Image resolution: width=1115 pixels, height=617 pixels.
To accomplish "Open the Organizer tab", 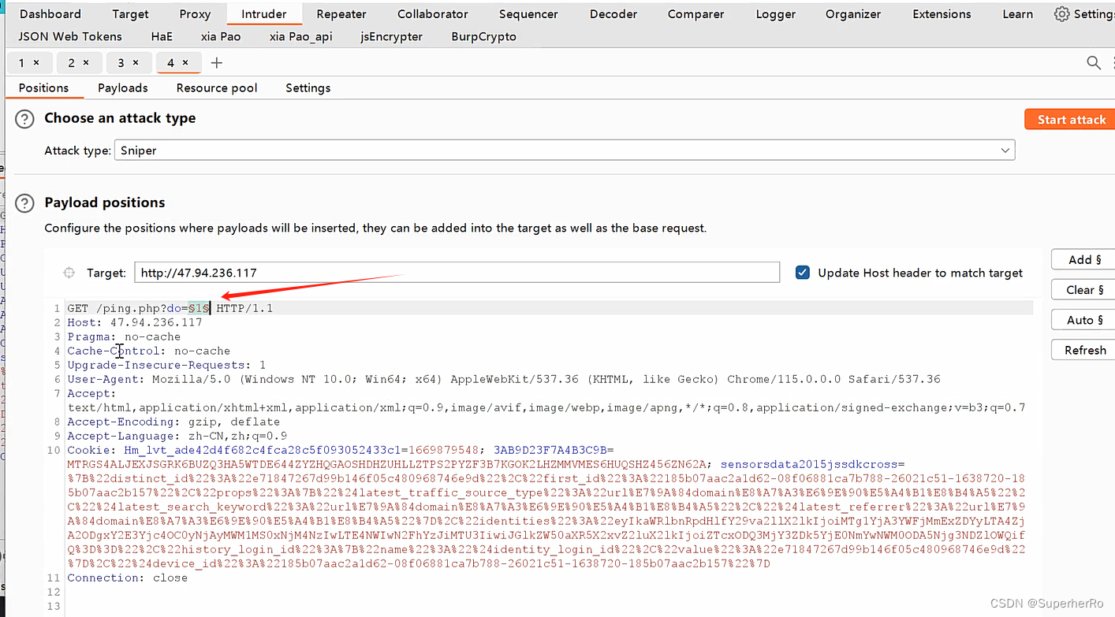I will pyautogui.click(x=853, y=14).
